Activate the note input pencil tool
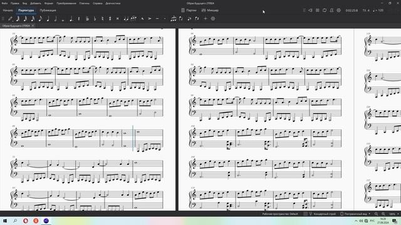This screenshot has height=225, width=401. coord(10,18)
